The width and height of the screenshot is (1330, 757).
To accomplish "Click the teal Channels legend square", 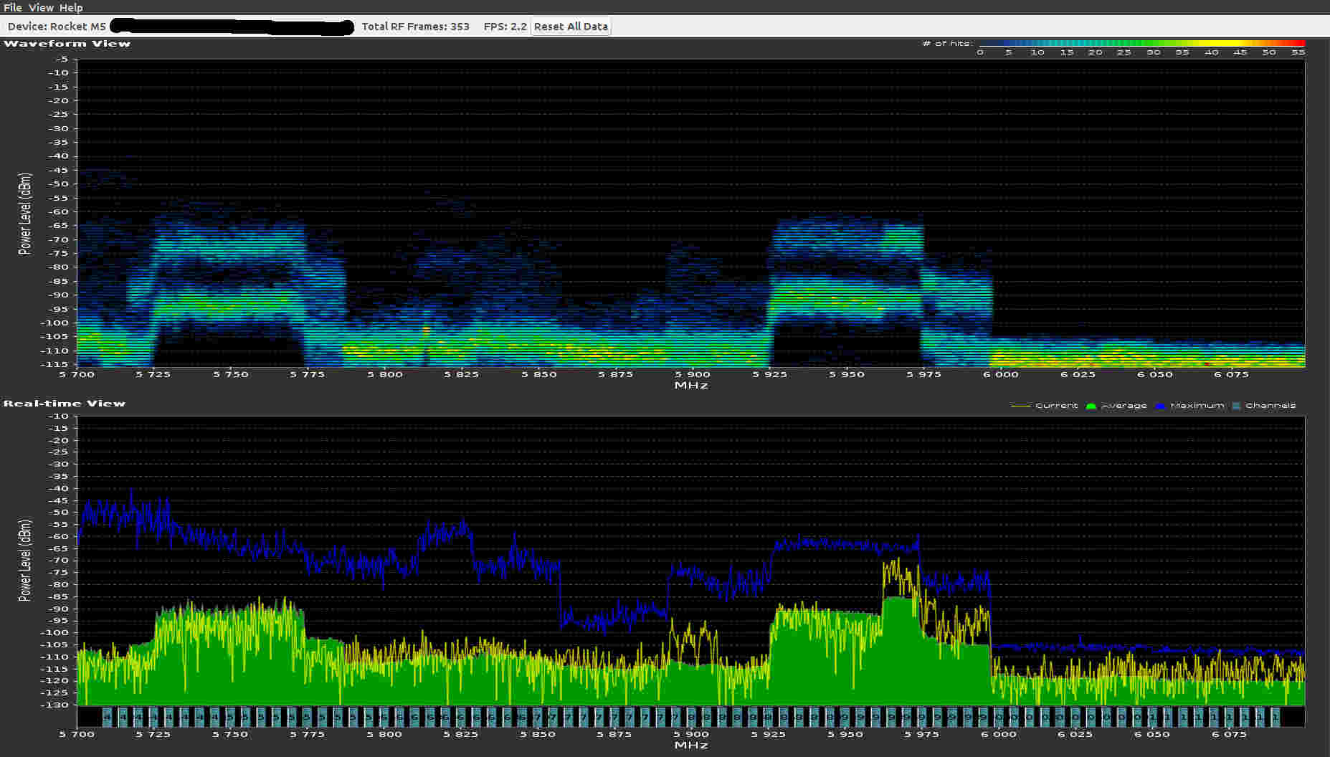I will pos(1236,406).
